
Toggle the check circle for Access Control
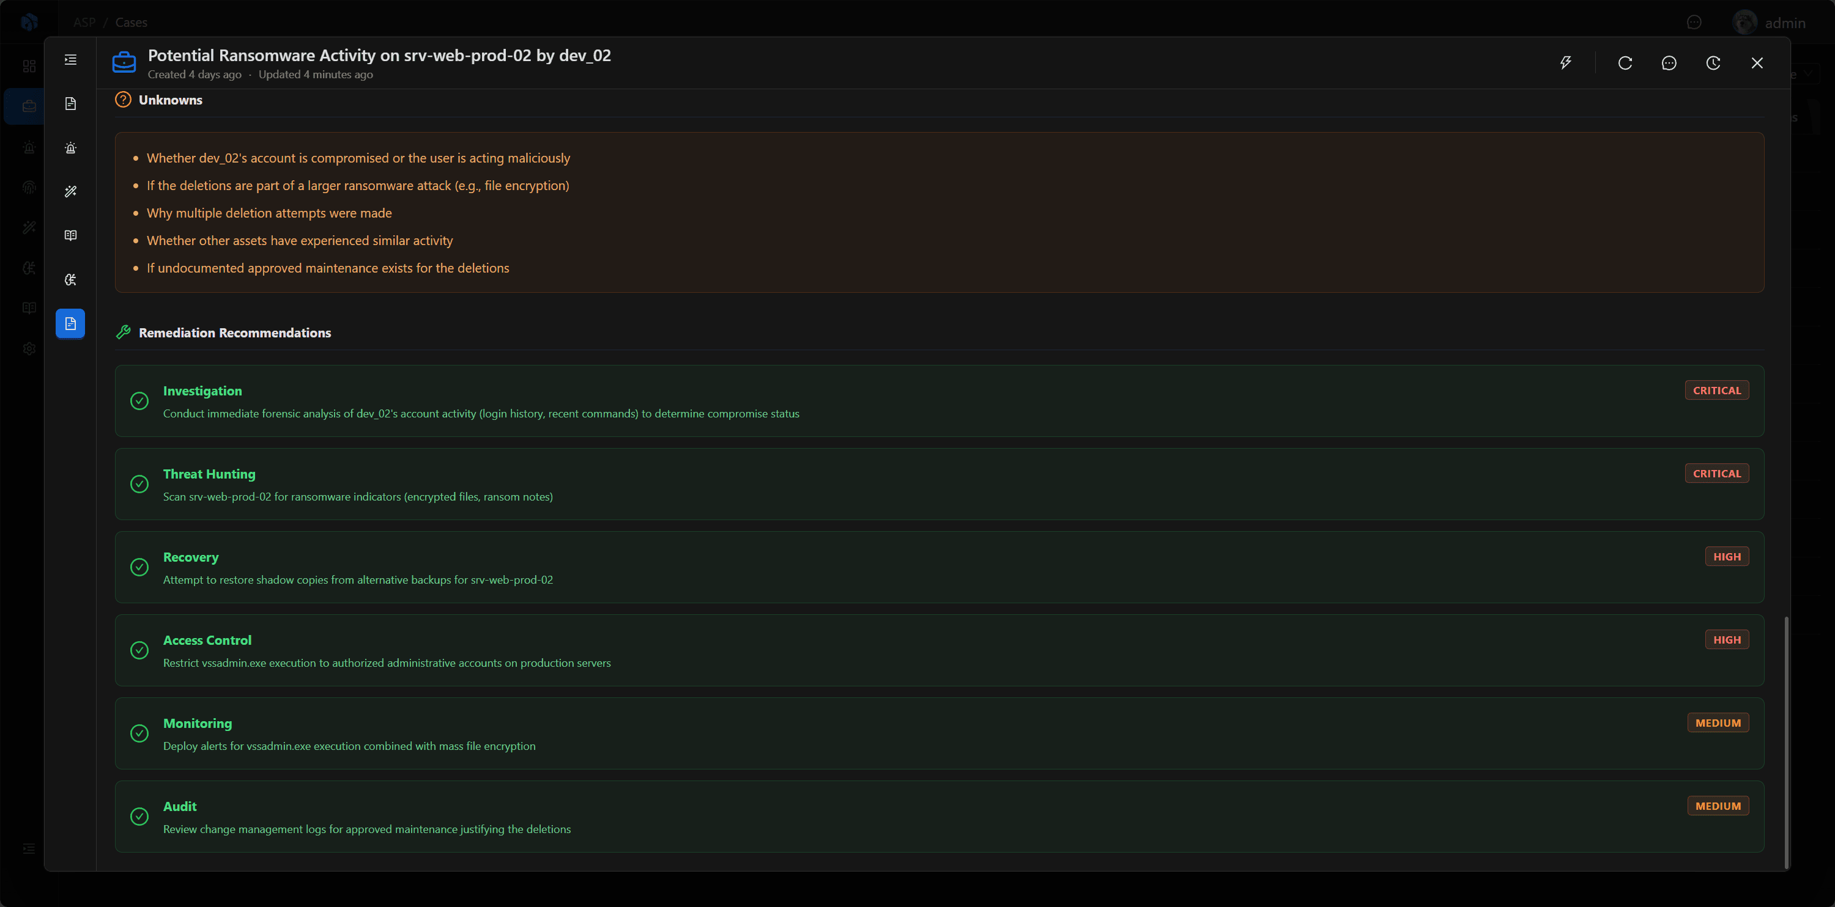[139, 651]
